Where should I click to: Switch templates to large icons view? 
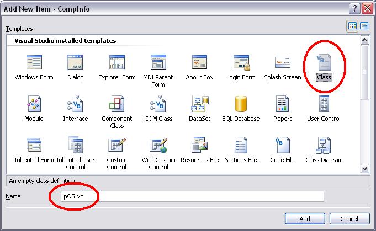coord(352,25)
